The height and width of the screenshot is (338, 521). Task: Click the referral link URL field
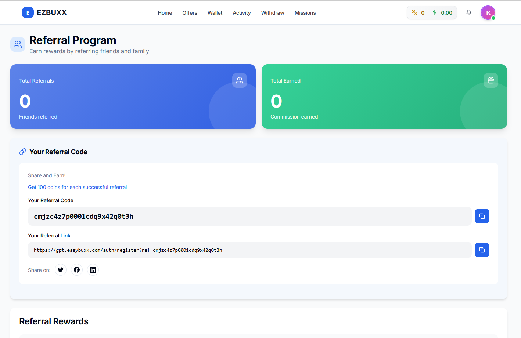[x=249, y=250]
